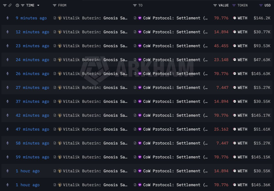Click the document icon next to Vitalik Buterin

pos(54,18)
